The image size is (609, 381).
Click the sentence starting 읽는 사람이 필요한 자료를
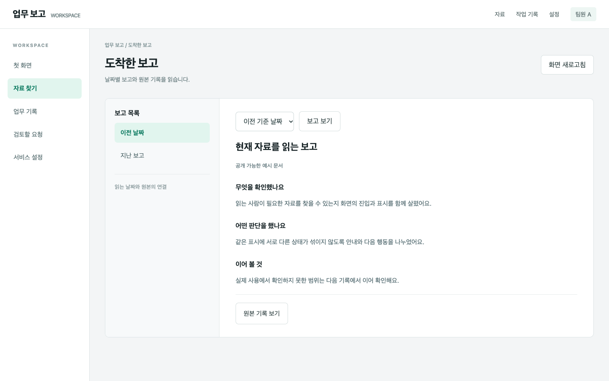[333, 203]
